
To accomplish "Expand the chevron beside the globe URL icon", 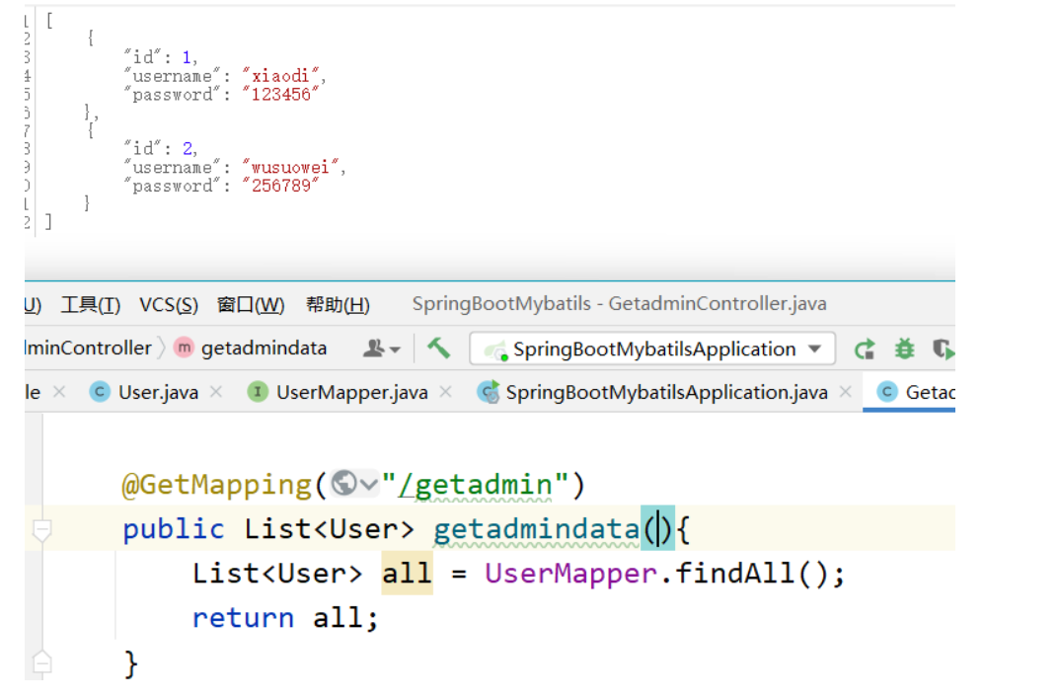I will (x=369, y=484).
